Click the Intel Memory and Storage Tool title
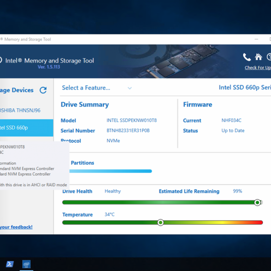The height and width of the screenshot is (271, 271). click(50, 61)
